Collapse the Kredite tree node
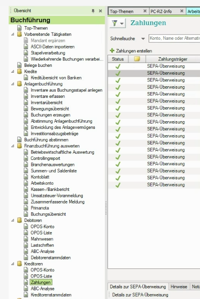 13,72
